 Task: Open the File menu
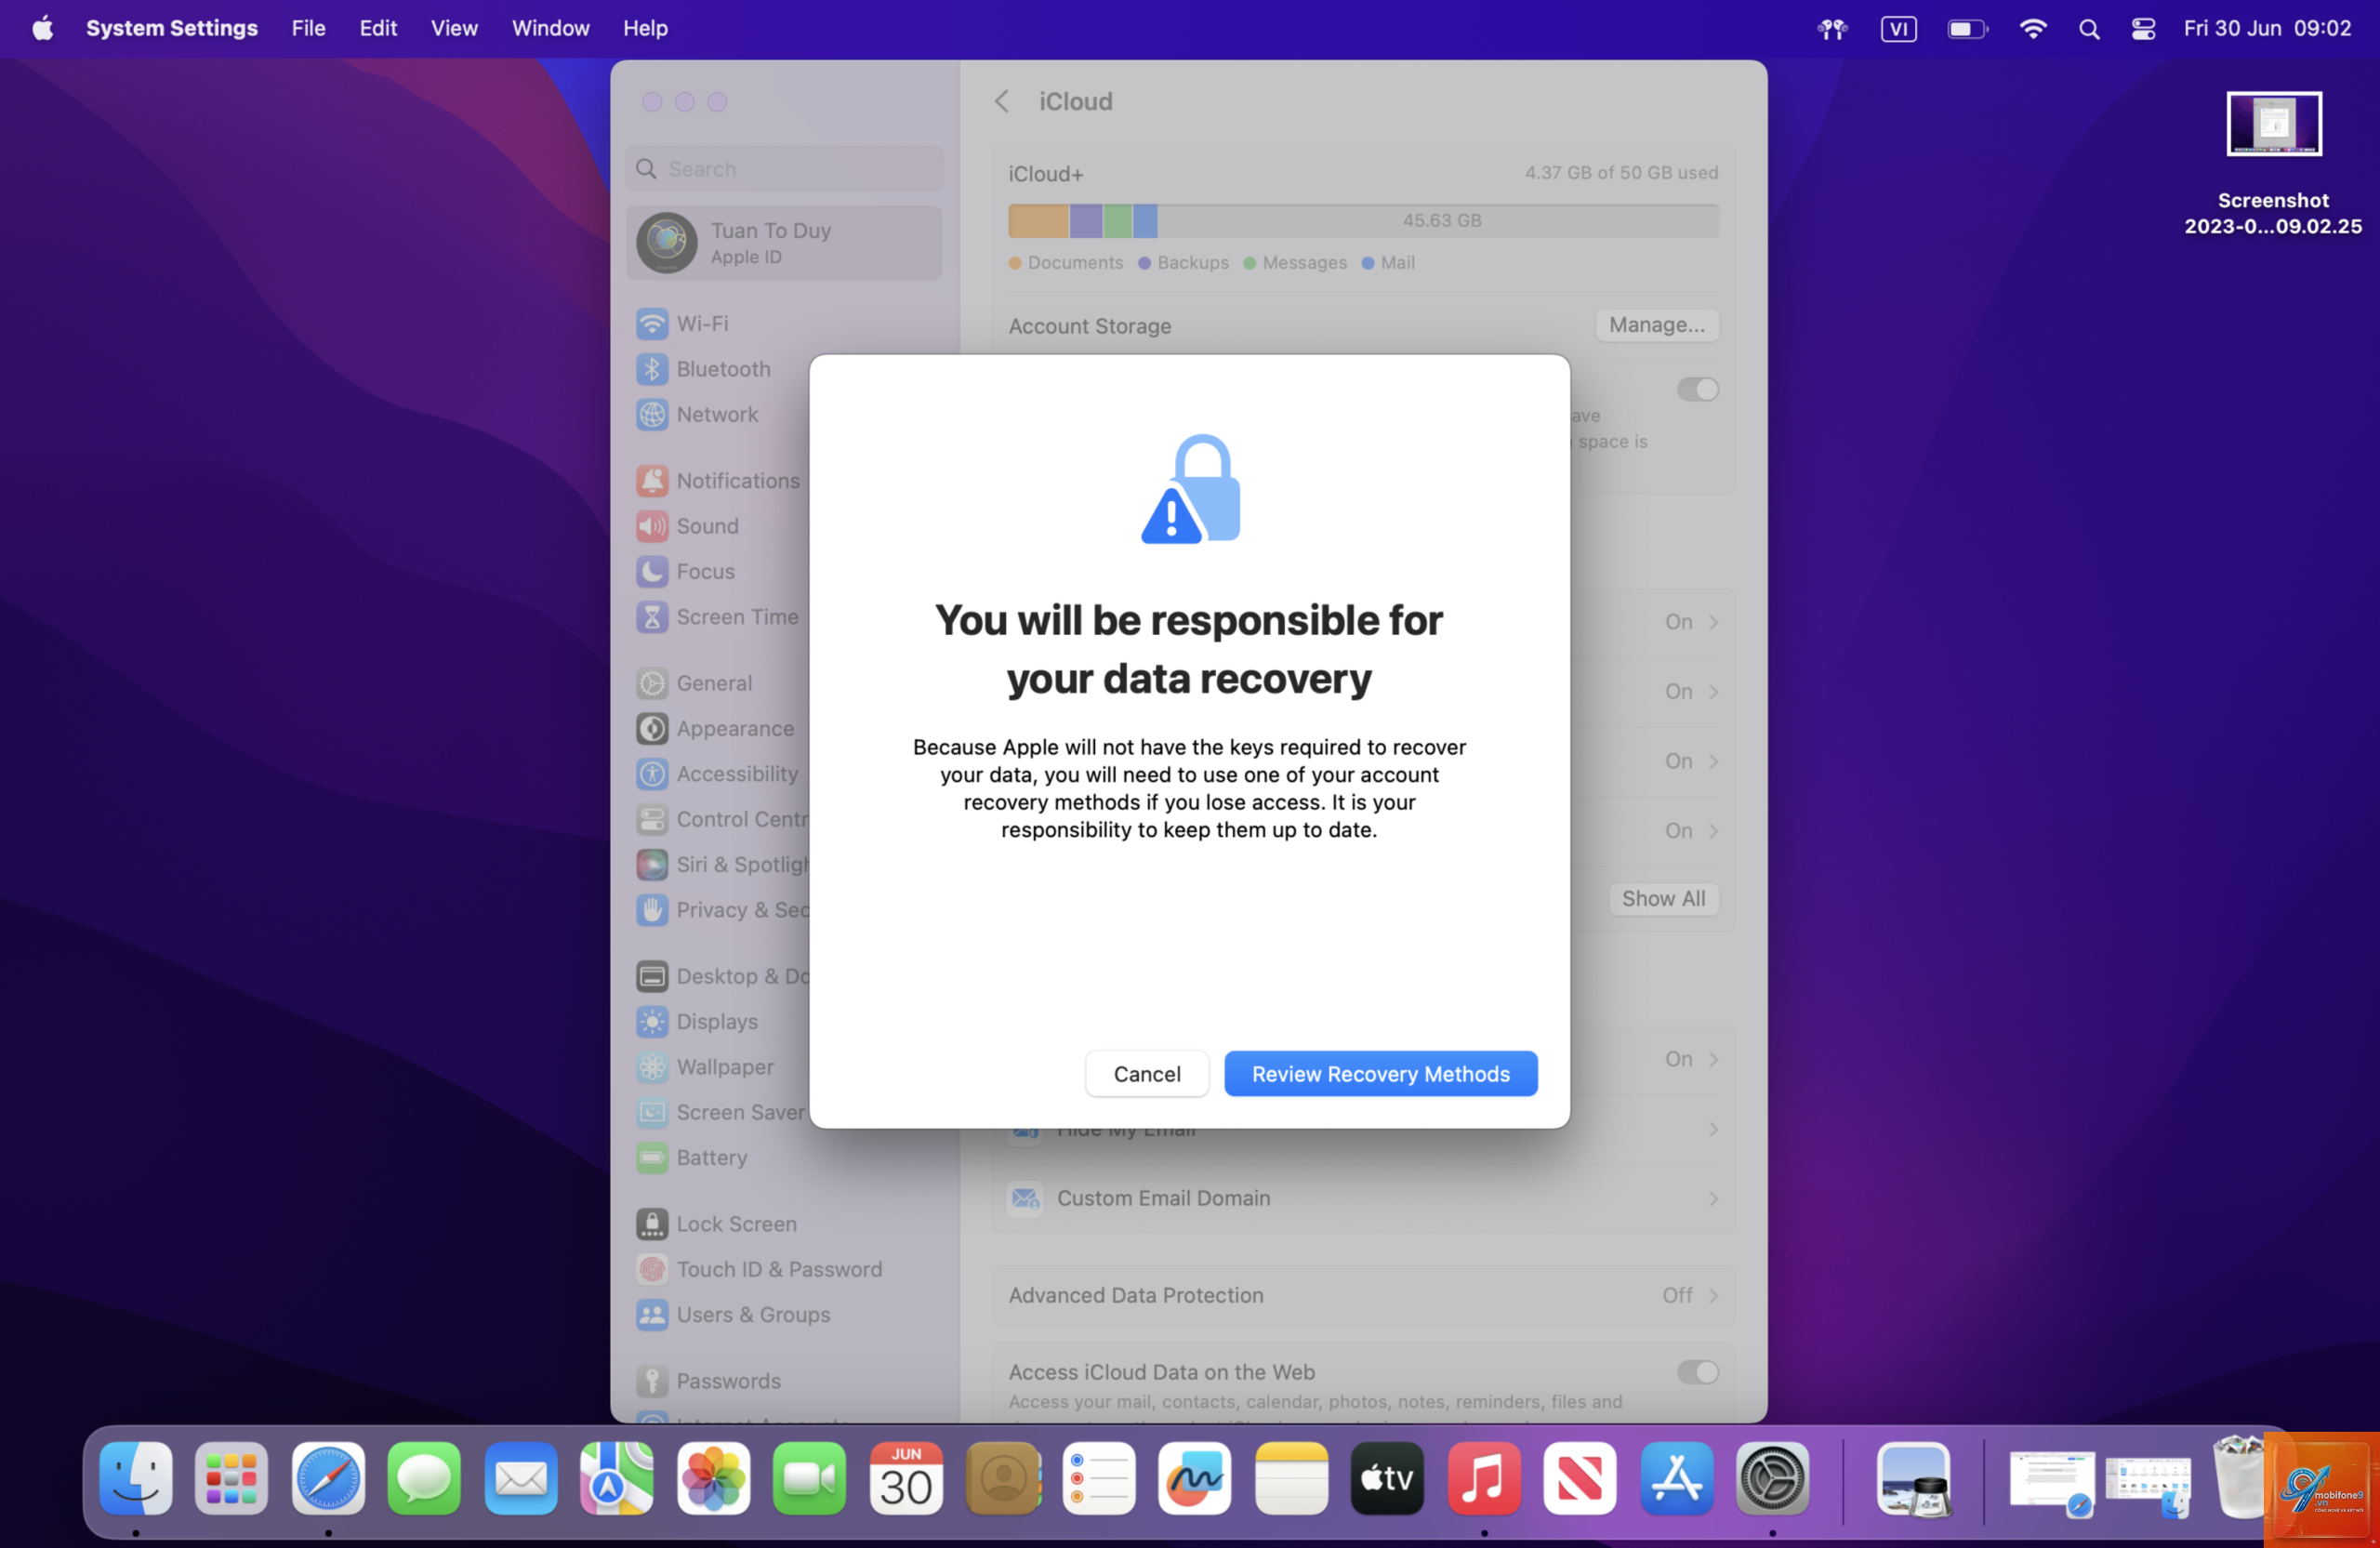click(308, 28)
